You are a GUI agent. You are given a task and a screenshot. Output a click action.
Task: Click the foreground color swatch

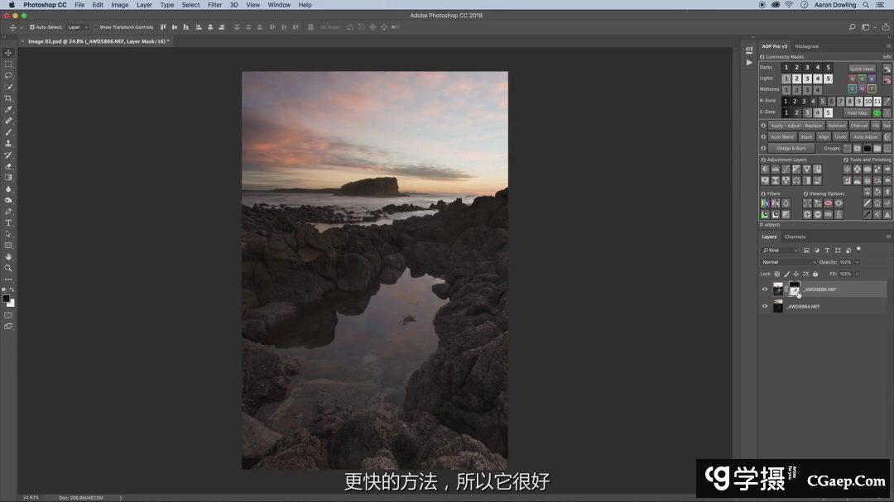click(x=6, y=299)
